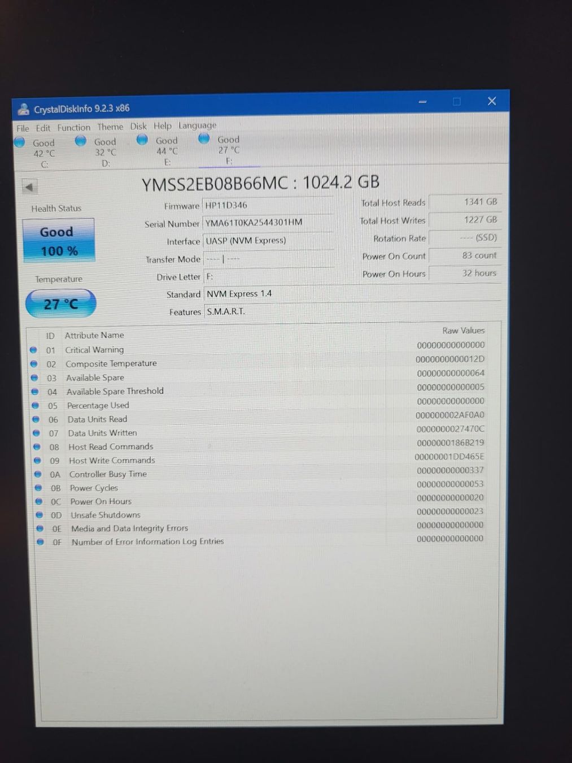Select the Available Spare row
The image size is (572, 763).
point(259,376)
